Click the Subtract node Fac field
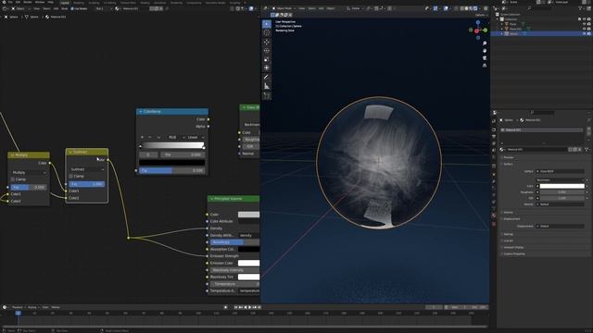The image size is (593, 333). (x=86, y=184)
